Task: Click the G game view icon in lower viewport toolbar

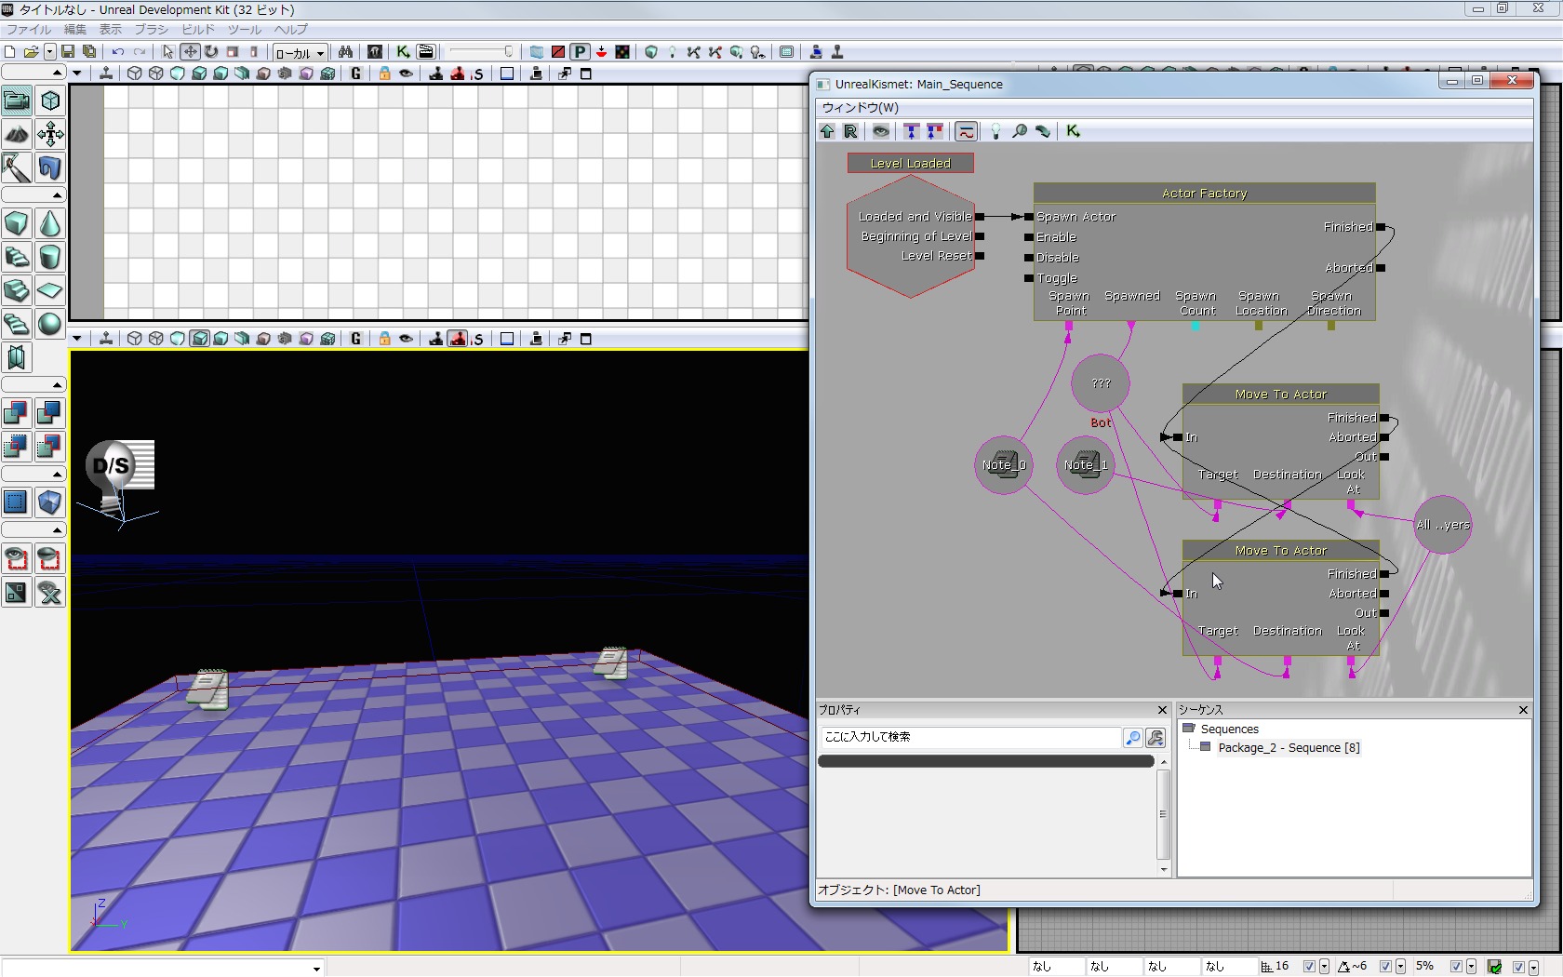Action: [355, 339]
